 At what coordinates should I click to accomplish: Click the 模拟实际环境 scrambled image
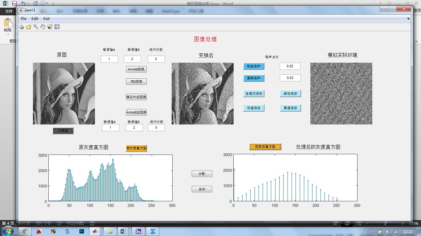click(341, 93)
